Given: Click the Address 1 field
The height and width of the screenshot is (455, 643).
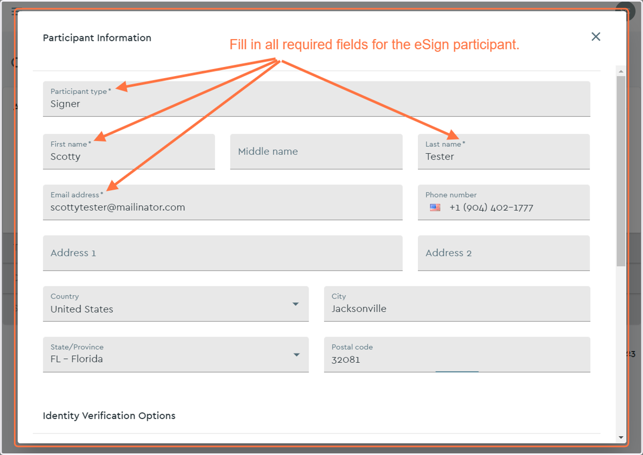Looking at the screenshot, I should coord(222,253).
